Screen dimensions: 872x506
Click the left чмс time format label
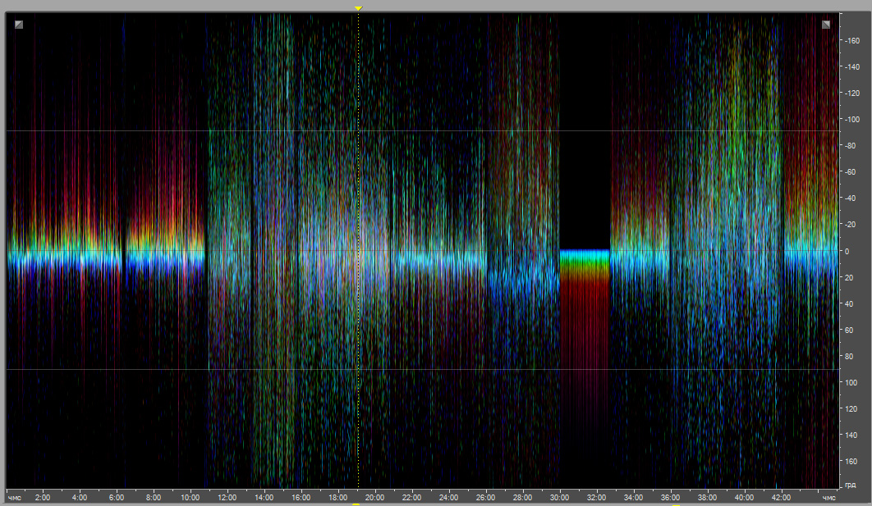click(x=15, y=497)
